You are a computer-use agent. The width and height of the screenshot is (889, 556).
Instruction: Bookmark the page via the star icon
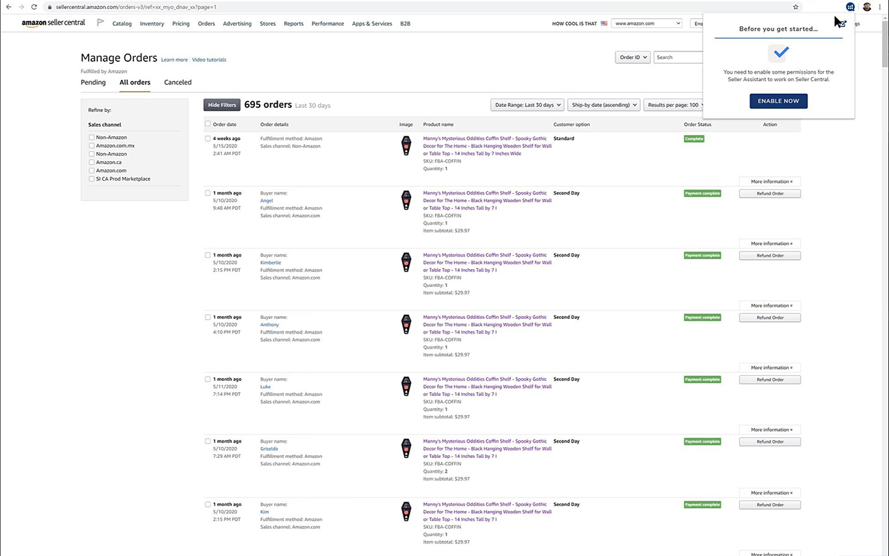tap(796, 7)
